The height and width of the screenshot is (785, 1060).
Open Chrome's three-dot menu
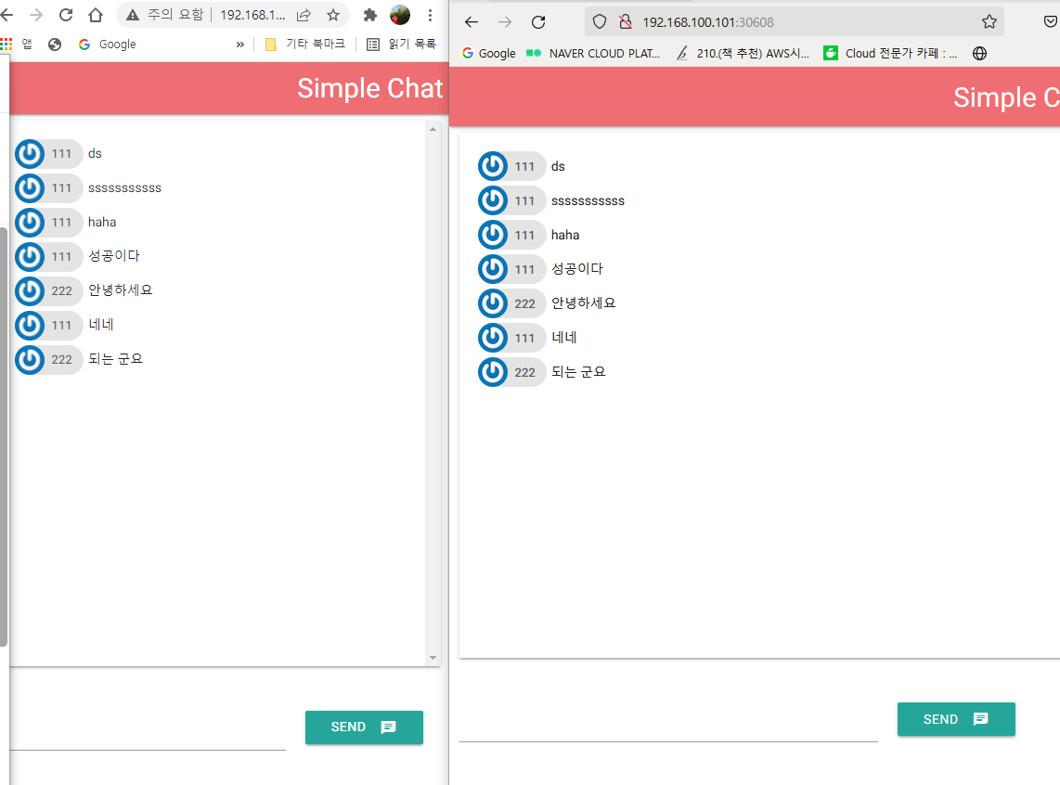[430, 15]
